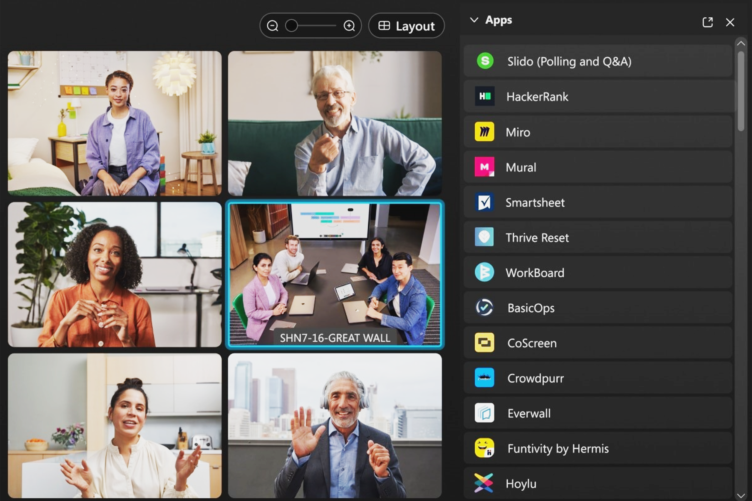The image size is (752, 501).
Task: Click the Smartsheet checkmark icon
Action: pos(484,202)
